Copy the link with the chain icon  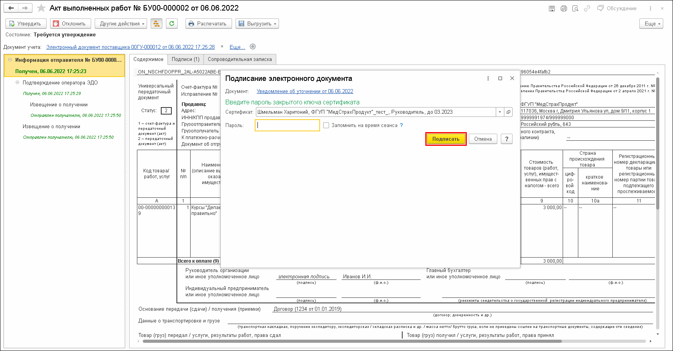tap(587, 8)
